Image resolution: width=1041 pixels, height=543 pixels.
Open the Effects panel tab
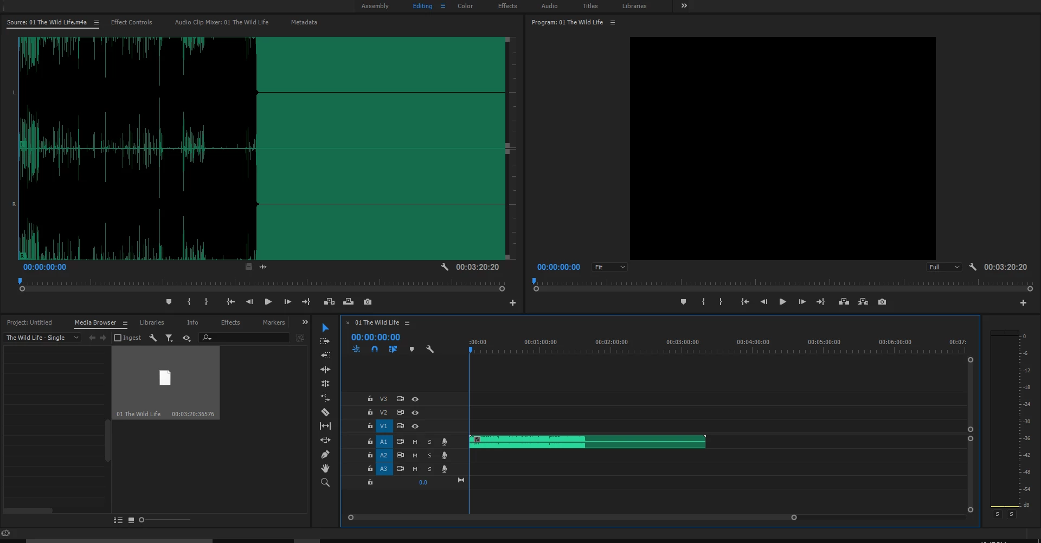230,322
